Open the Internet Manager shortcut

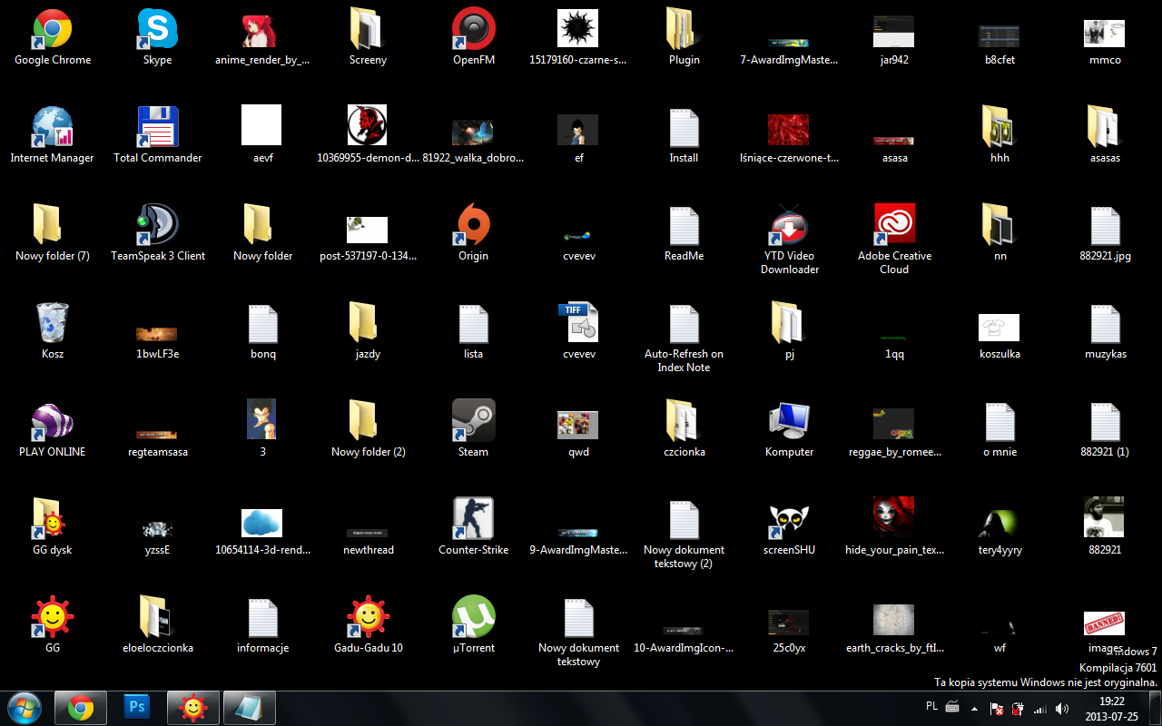(53, 128)
